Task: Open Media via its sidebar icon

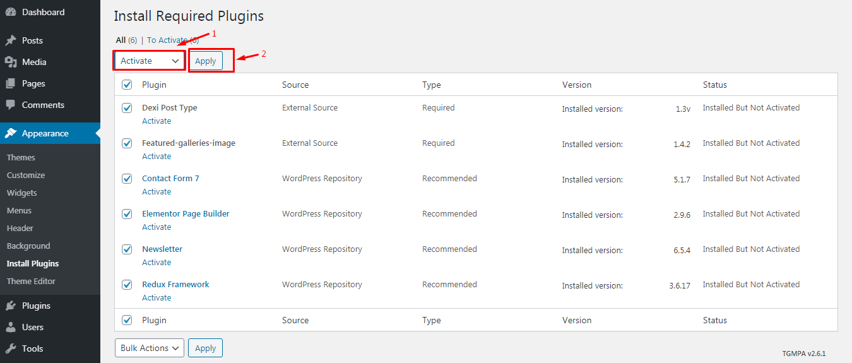Action: click(11, 62)
